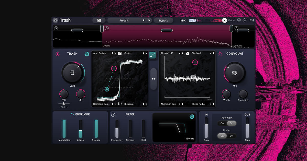Image resolution: width=307 pixels, height=161 pixels.
Task: Click the 10590Hz crossover handle
Action: click(x=231, y=28)
